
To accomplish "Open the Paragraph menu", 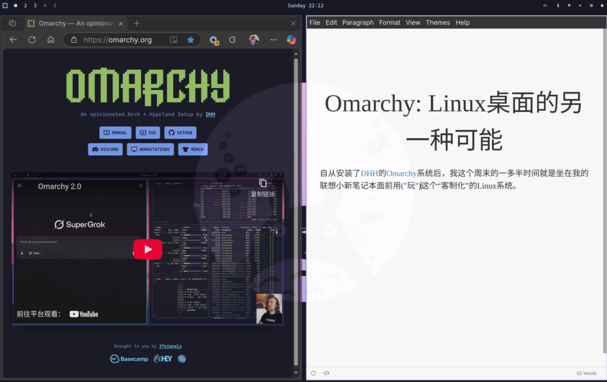I will [357, 23].
